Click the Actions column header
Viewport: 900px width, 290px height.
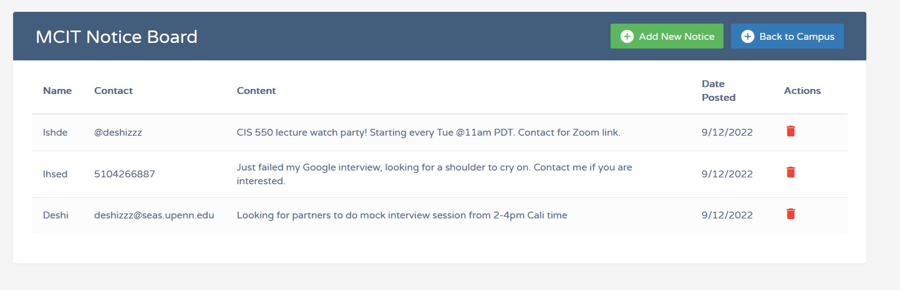[x=802, y=91]
